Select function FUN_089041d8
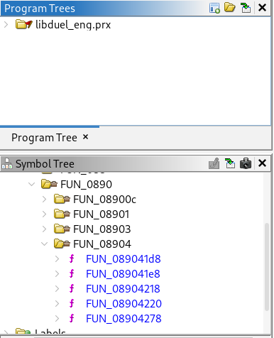This screenshot has height=338, width=274. point(124,259)
